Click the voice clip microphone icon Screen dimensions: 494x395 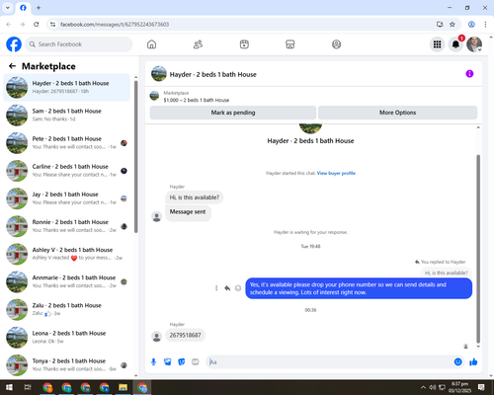point(153,362)
